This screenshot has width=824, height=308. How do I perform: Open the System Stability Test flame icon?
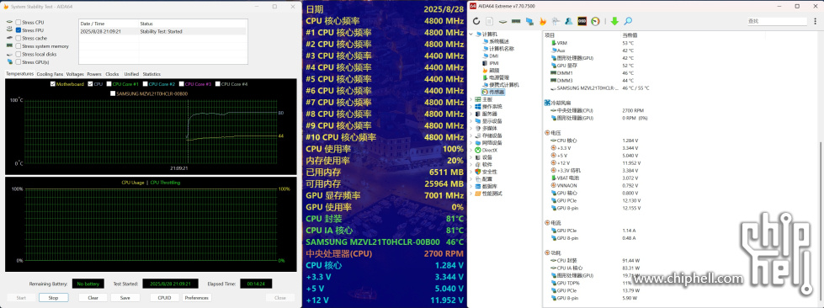543,21
